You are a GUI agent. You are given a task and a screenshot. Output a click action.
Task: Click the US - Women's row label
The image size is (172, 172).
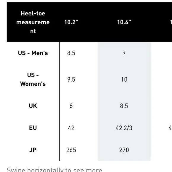(x=33, y=79)
